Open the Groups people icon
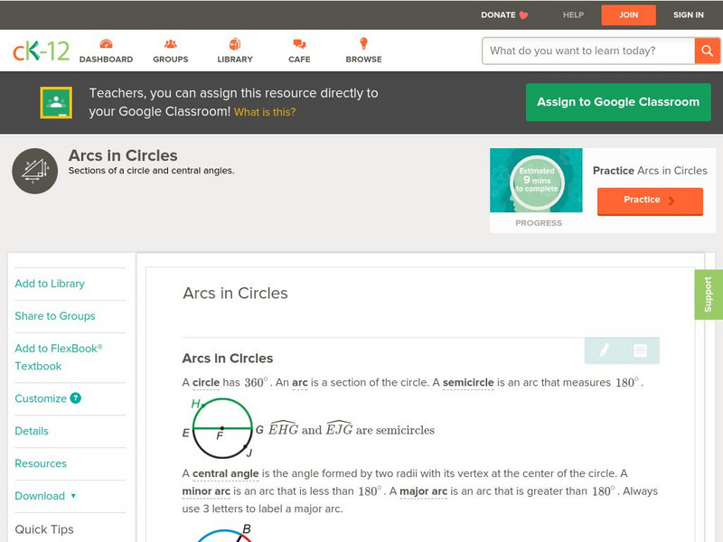 pos(171,43)
